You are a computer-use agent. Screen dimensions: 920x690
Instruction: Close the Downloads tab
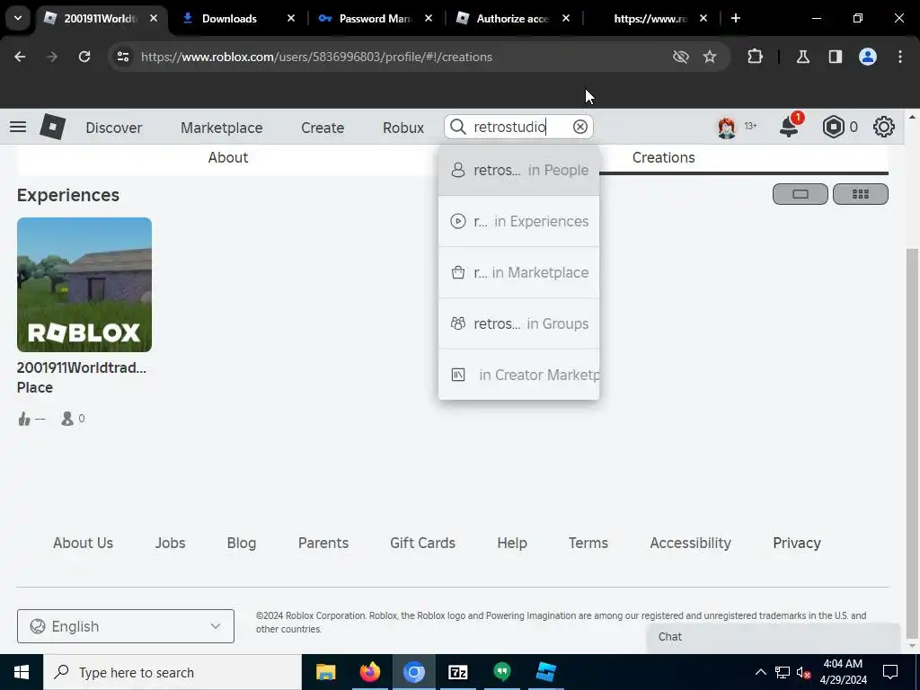coord(290,18)
